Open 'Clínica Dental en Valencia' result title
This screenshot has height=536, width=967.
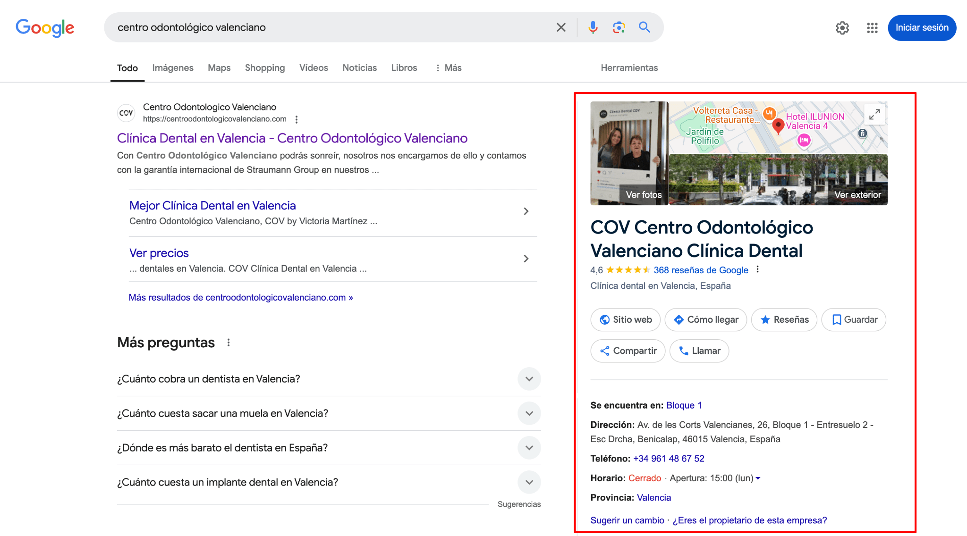click(292, 138)
